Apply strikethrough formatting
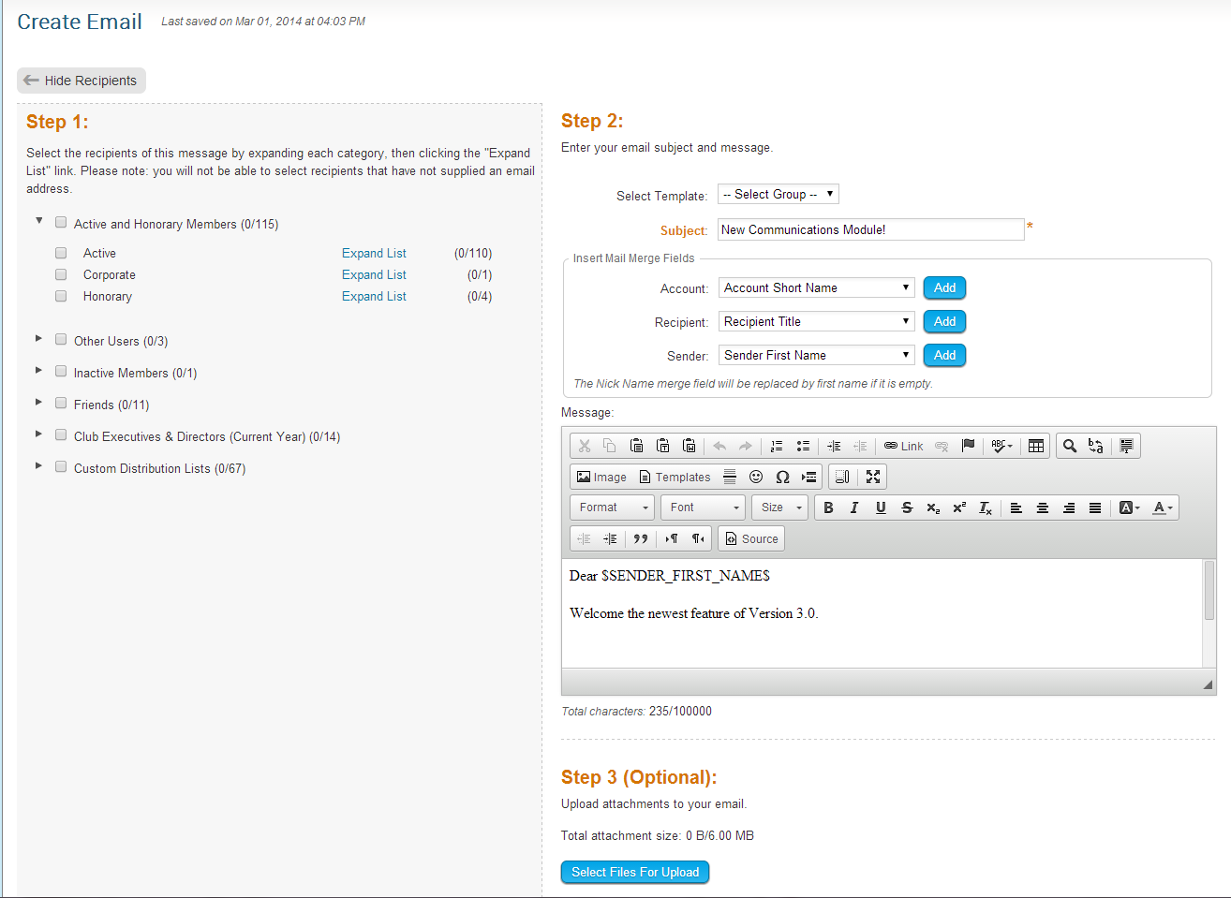Image resolution: width=1231 pixels, height=898 pixels. coord(907,508)
